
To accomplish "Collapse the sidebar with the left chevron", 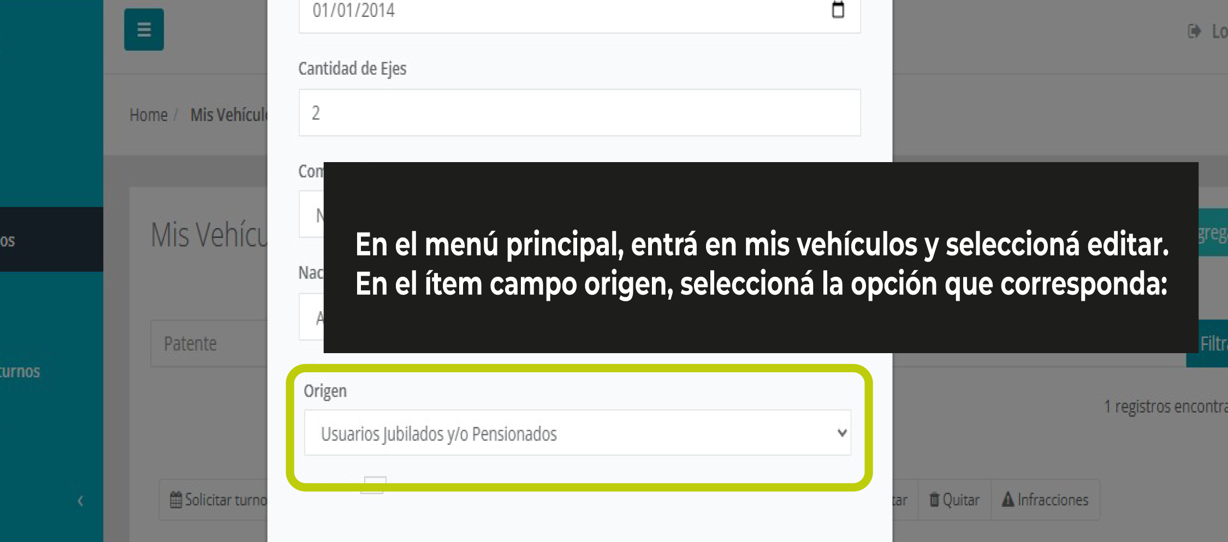I will (80, 501).
